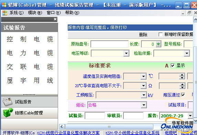Open the KSM-中小线缆企业信息化系统 link

[x=132, y=133]
